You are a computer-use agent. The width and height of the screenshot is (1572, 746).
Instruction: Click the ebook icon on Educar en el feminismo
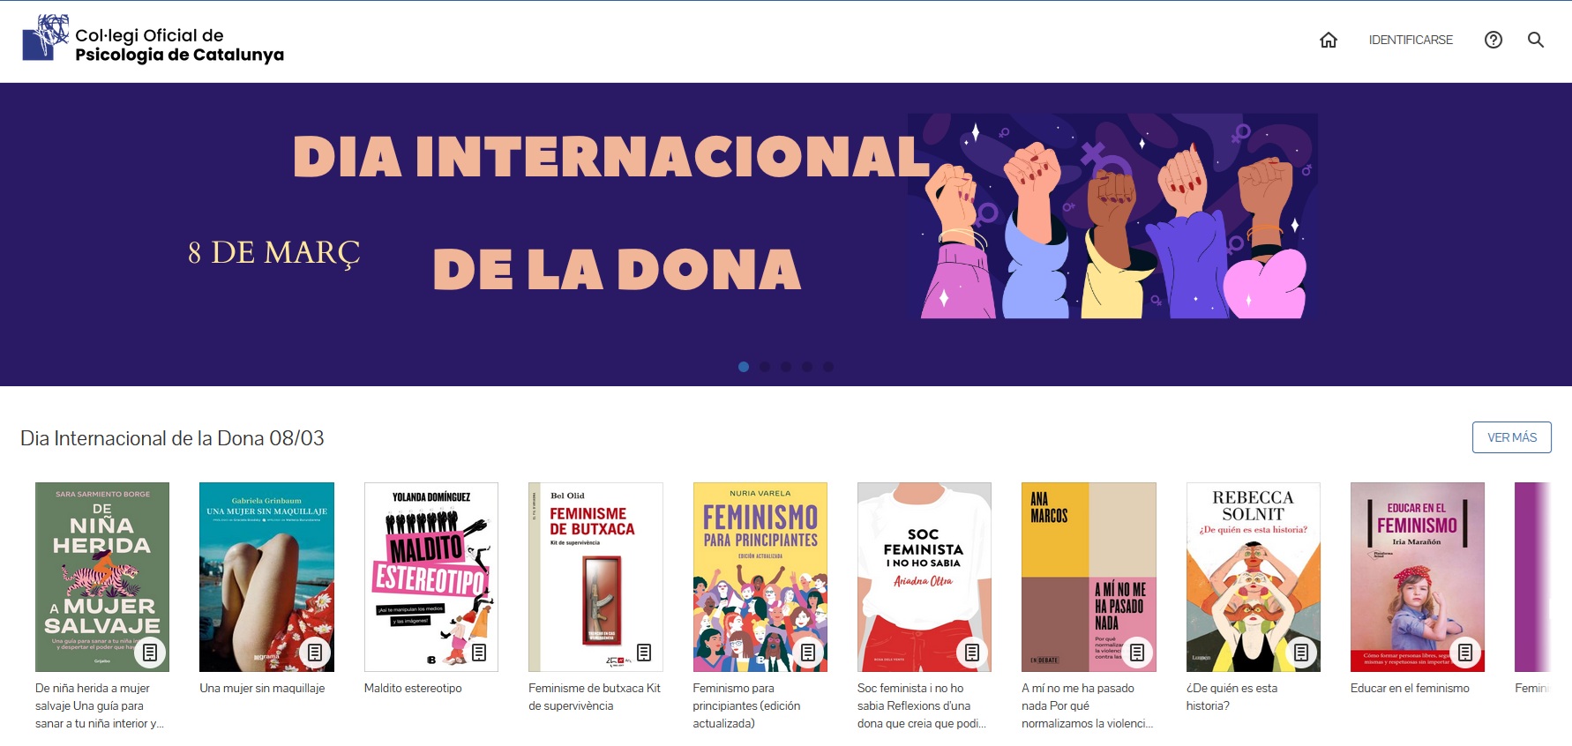click(x=1465, y=653)
